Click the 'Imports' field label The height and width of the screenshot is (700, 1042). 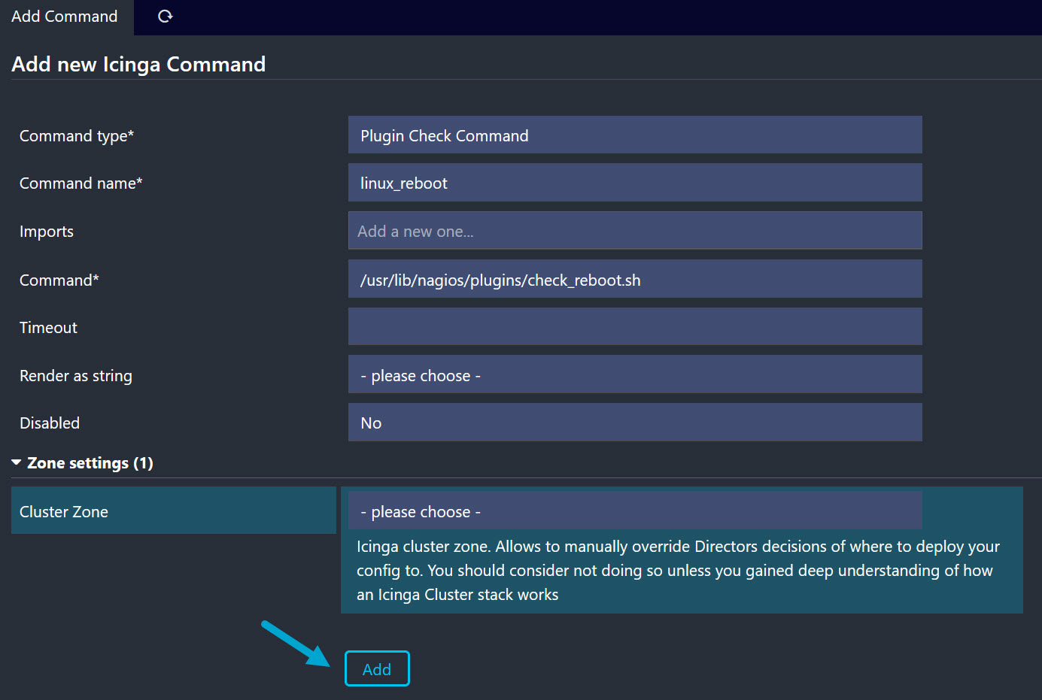[47, 232]
